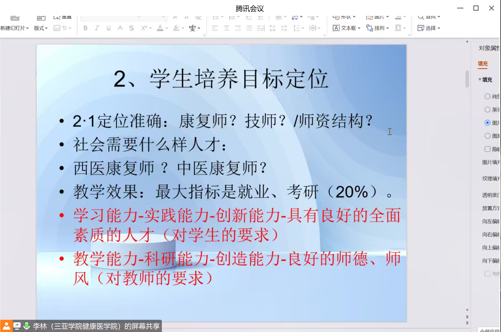Open the 选择 select menu
The width and height of the screenshot is (501, 332).
(429, 28)
